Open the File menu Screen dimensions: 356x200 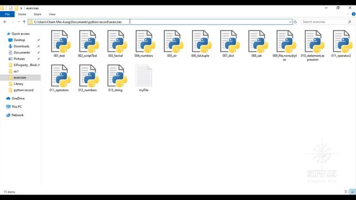point(7,14)
